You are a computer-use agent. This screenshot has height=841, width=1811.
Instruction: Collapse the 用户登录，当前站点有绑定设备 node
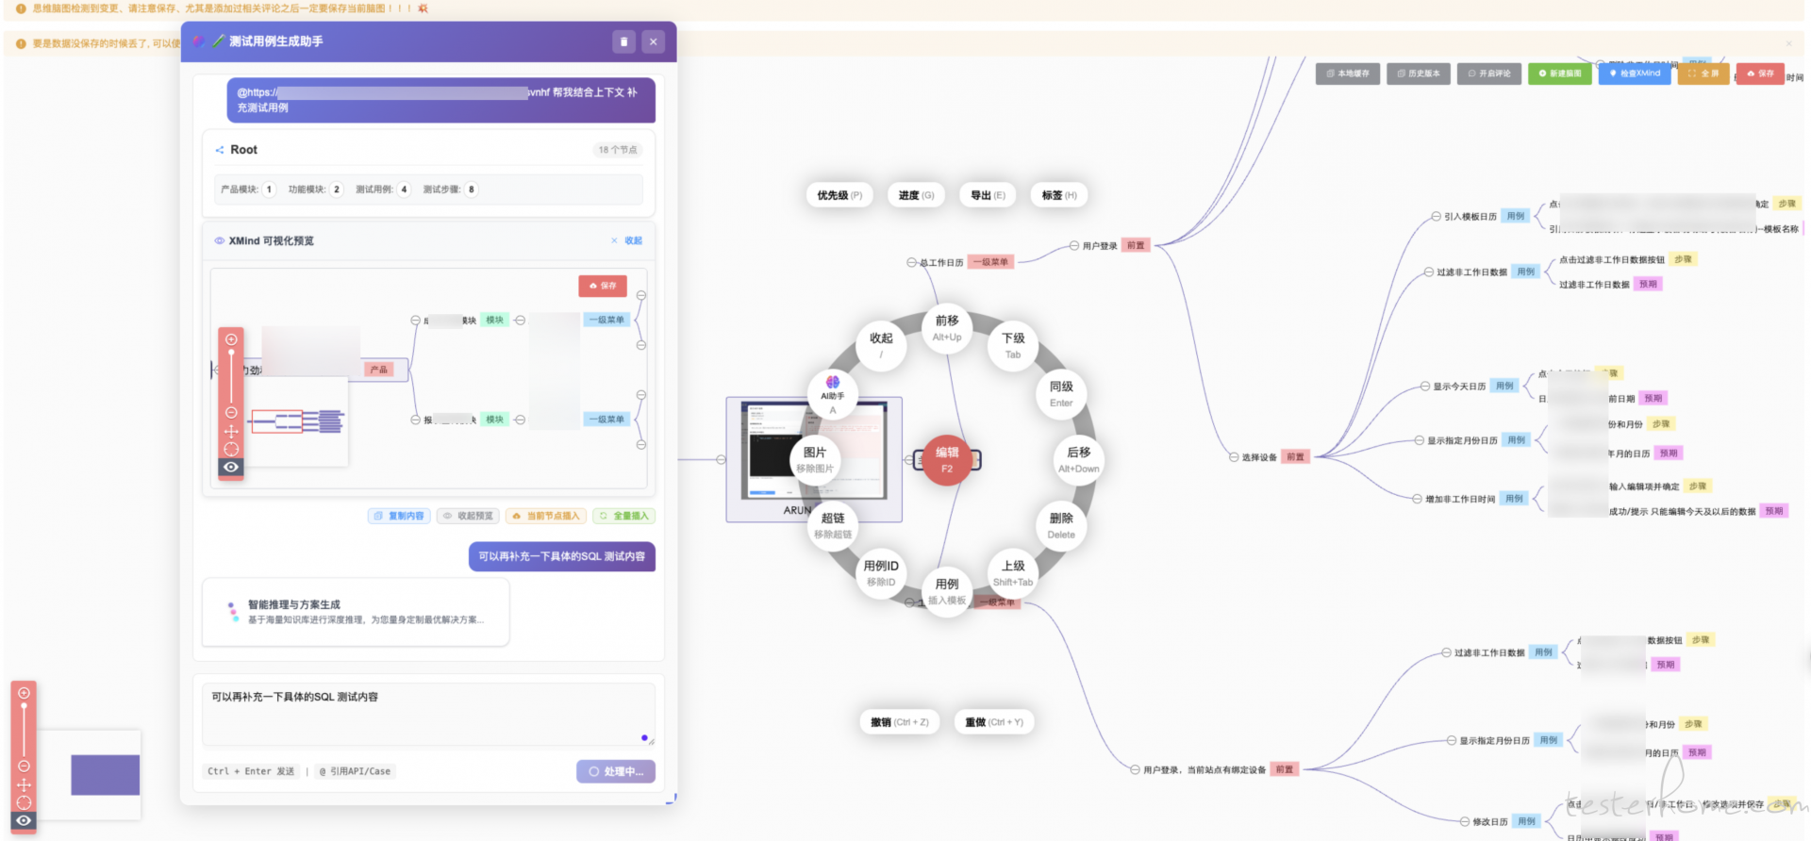pyautogui.click(x=1136, y=770)
